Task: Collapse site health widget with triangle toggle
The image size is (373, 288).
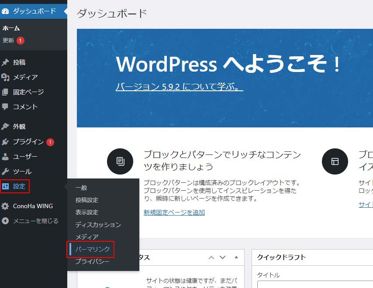Action: click(x=236, y=257)
